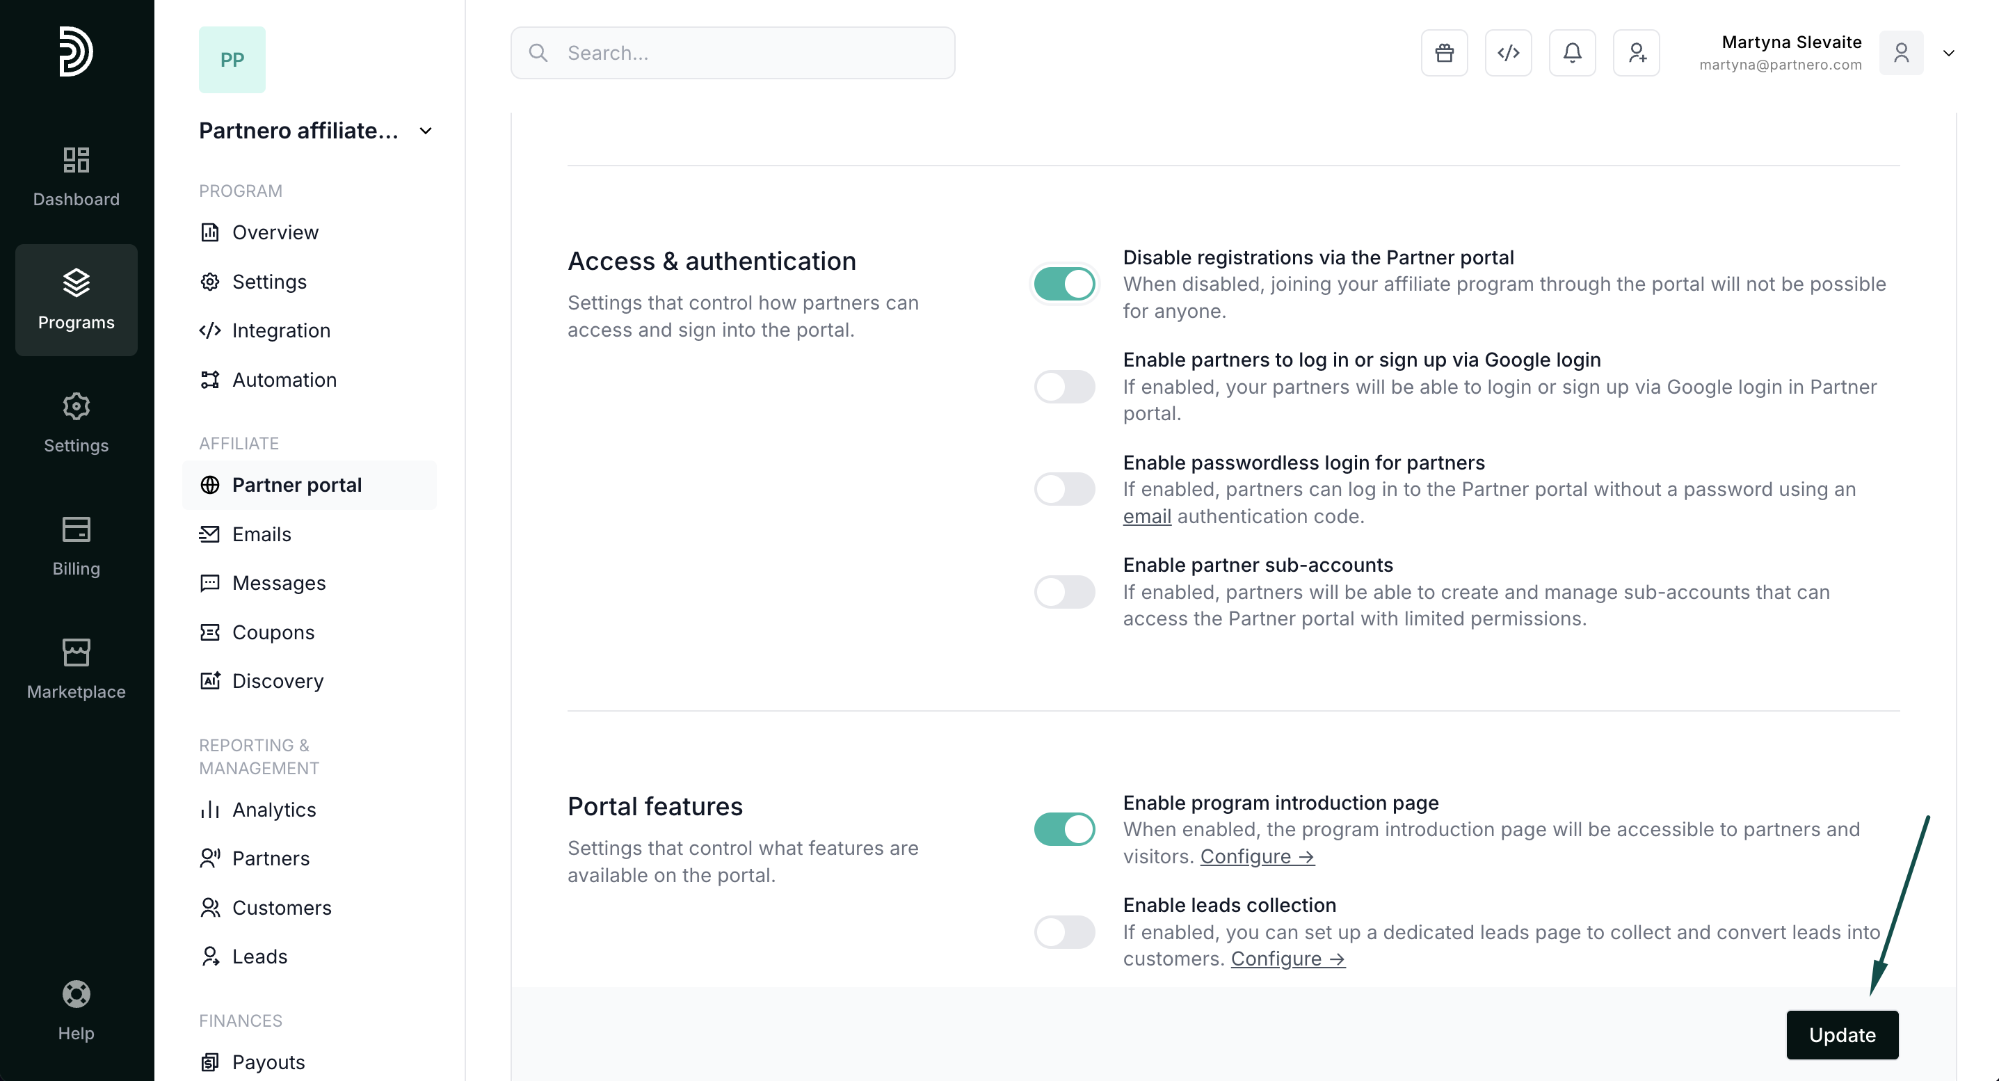
Task: Enable Google login for partners toggle
Action: pyautogui.click(x=1064, y=387)
